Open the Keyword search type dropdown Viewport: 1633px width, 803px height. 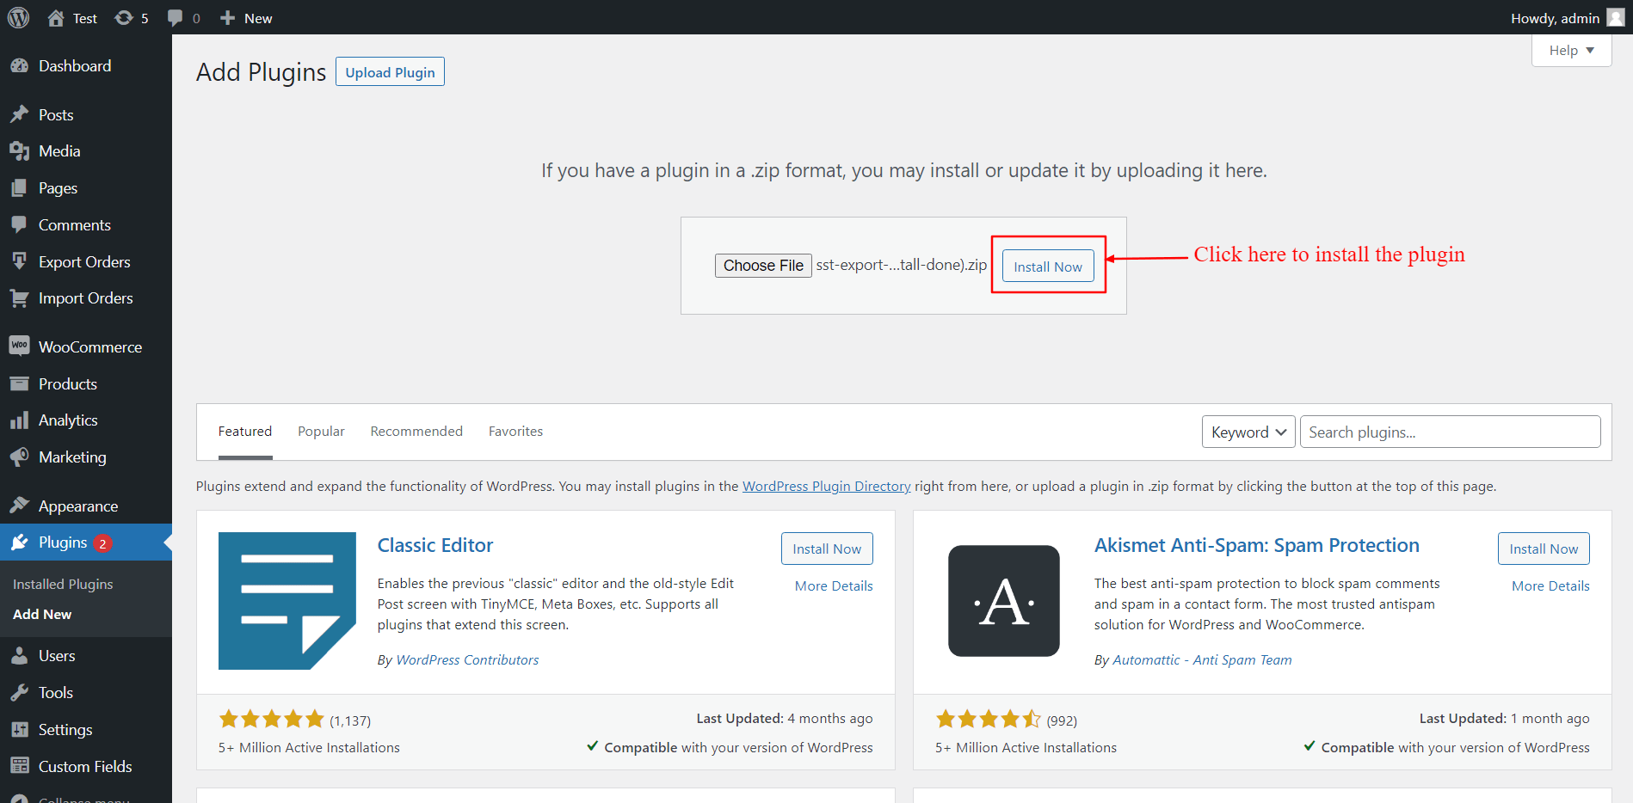pos(1248,432)
